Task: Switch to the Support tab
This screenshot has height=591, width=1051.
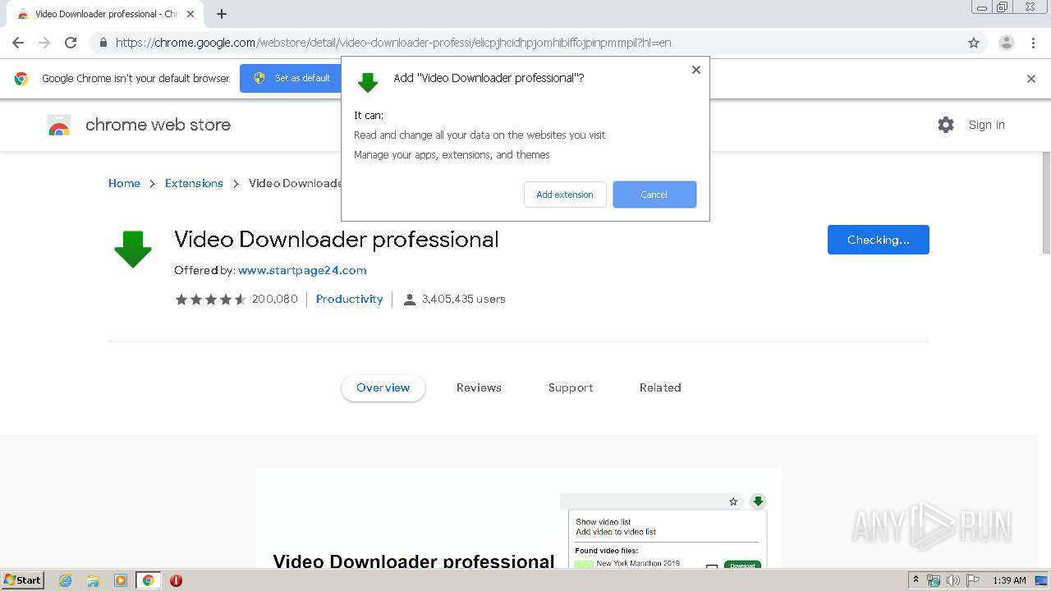Action: click(x=571, y=387)
